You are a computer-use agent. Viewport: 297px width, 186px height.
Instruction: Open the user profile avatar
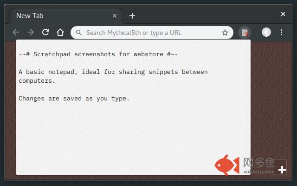tap(266, 32)
